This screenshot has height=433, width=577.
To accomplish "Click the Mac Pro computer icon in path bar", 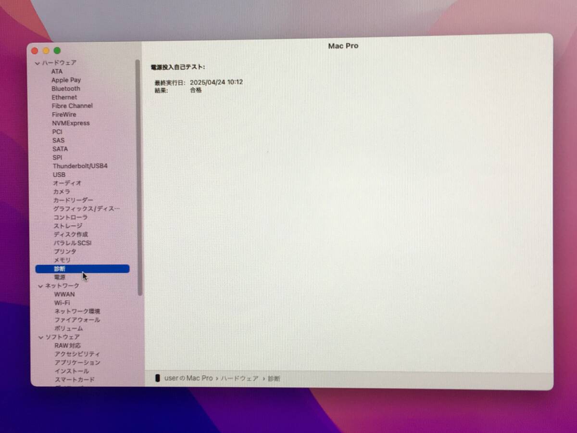I will (157, 378).
